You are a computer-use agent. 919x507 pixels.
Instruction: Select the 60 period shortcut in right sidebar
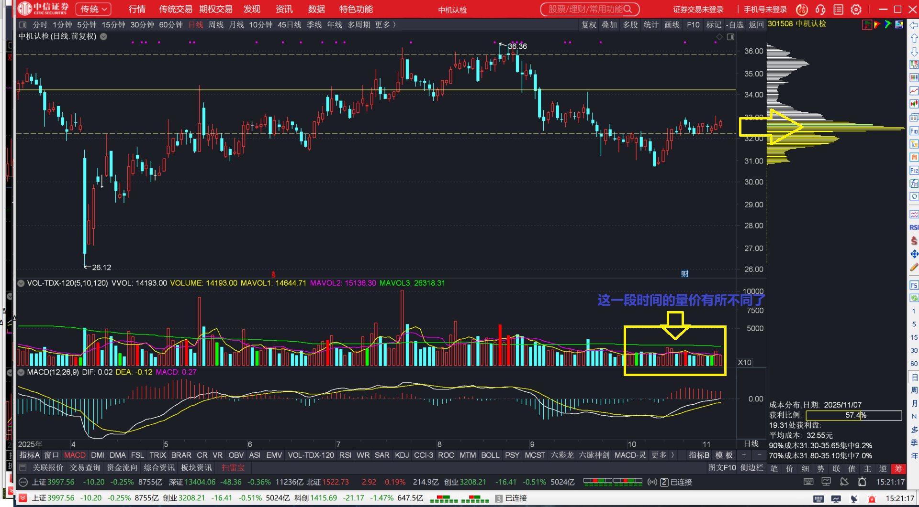coord(914,364)
